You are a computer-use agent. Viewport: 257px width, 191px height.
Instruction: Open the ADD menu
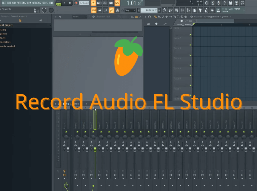pos(14,3)
